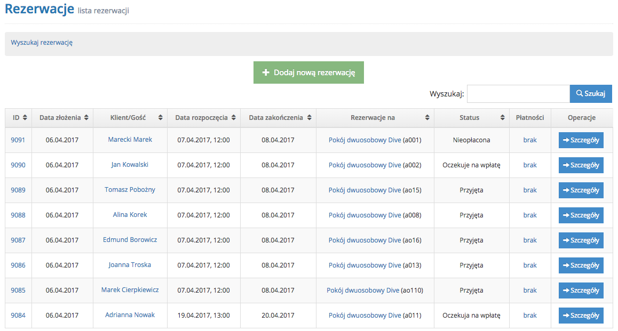Open reservation ID 9084
The height and width of the screenshot is (331, 618).
coord(18,315)
